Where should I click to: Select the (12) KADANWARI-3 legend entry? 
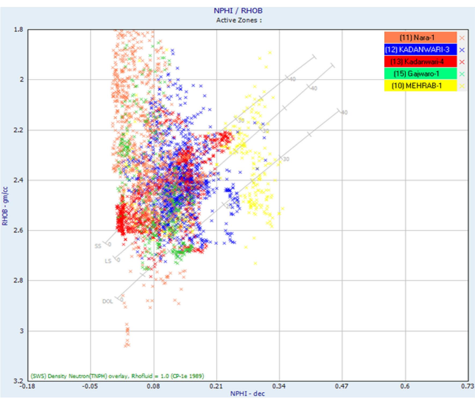coord(417,49)
